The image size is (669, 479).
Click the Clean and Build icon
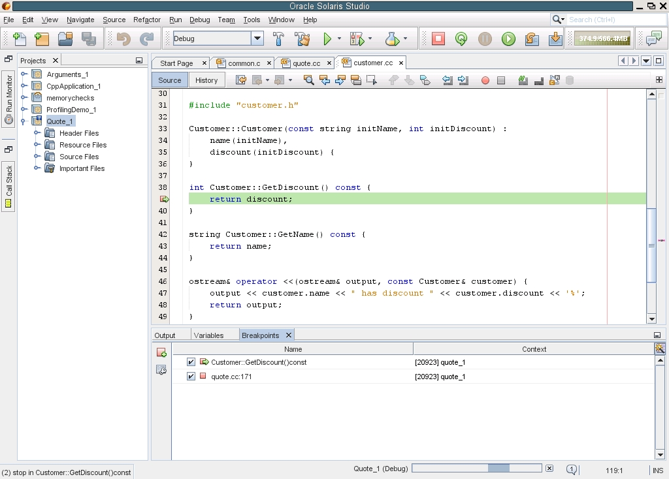302,39
